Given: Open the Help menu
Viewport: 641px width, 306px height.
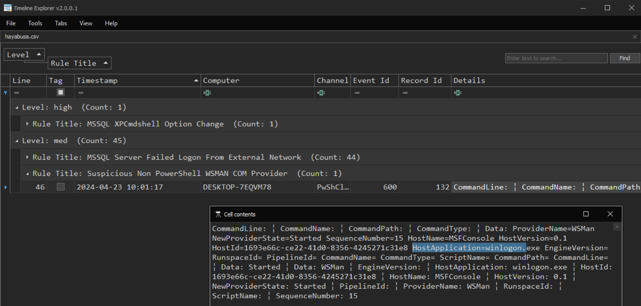Looking at the screenshot, I should pos(111,23).
